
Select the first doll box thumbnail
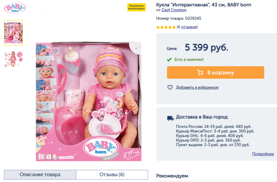[x=13, y=33]
